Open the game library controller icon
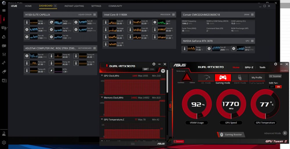The height and width of the screenshot is (149, 290). tap(4, 46)
